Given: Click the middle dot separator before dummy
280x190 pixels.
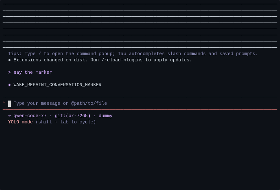Looking at the screenshot, I should (95, 116).
